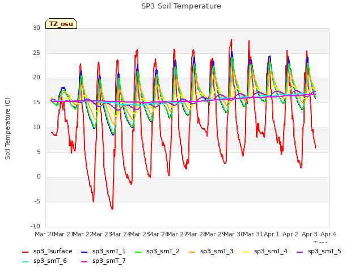Click the 20 y-axis tick label

pos(36,78)
